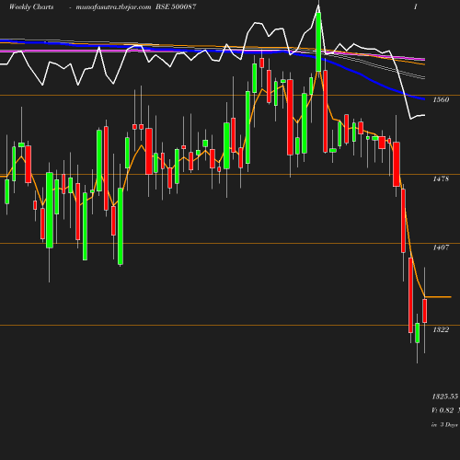460x460 pixels.
Task: Click the last red candle on the right
Action: pyautogui.click(x=425, y=311)
